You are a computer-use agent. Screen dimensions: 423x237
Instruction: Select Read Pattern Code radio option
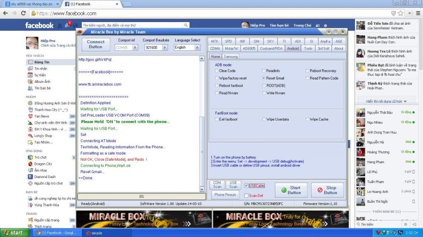307,78
